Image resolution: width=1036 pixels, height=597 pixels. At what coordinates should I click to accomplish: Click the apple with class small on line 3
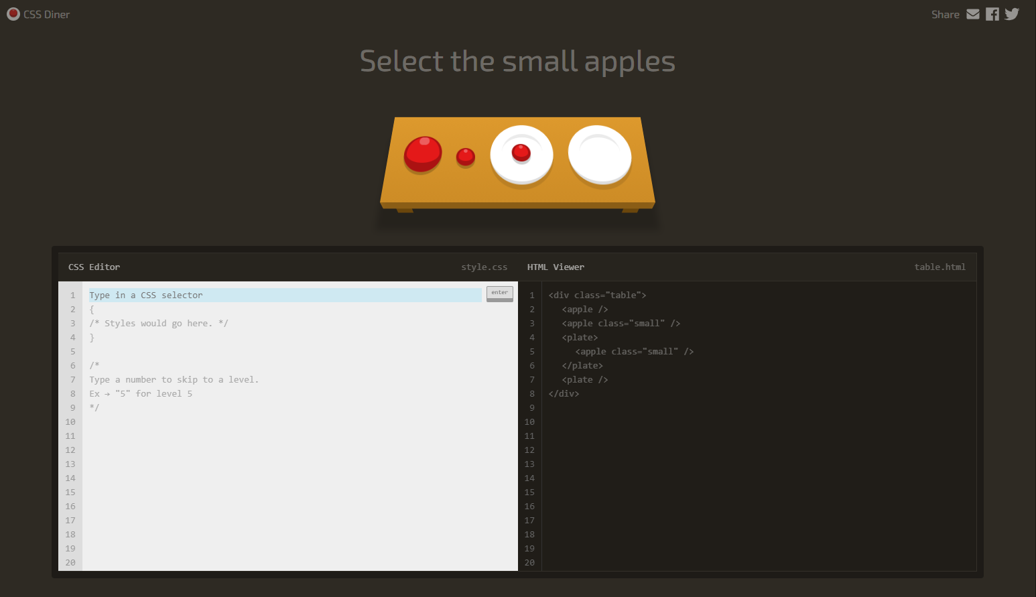[x=620, y=323]
